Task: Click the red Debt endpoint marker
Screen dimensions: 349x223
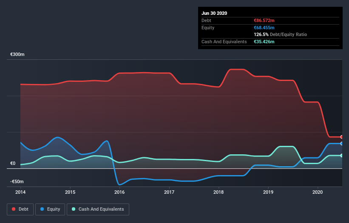Action: coord(342,137)
